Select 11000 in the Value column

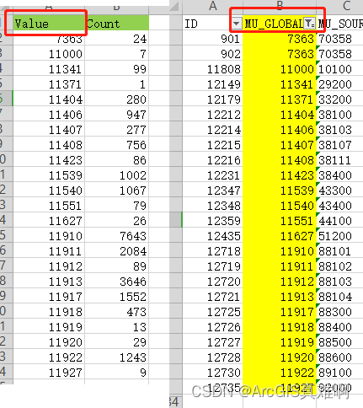pyautogui.click(x=49, y=54)
